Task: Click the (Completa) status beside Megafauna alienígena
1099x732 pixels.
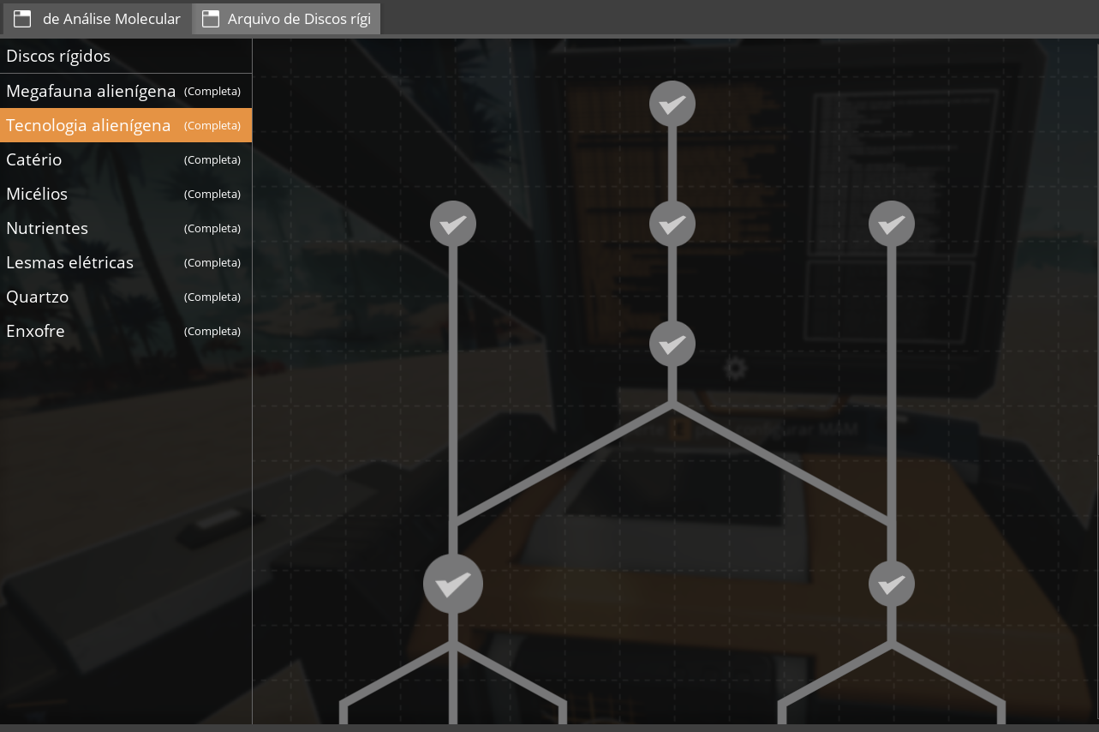Action: [212, 91]
